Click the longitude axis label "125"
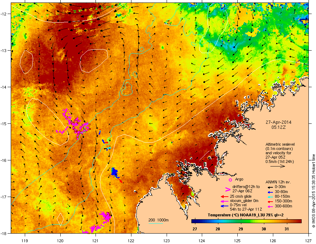Image resolution: width=316 pixels, height=244 pixels. (x=237, y=241)
